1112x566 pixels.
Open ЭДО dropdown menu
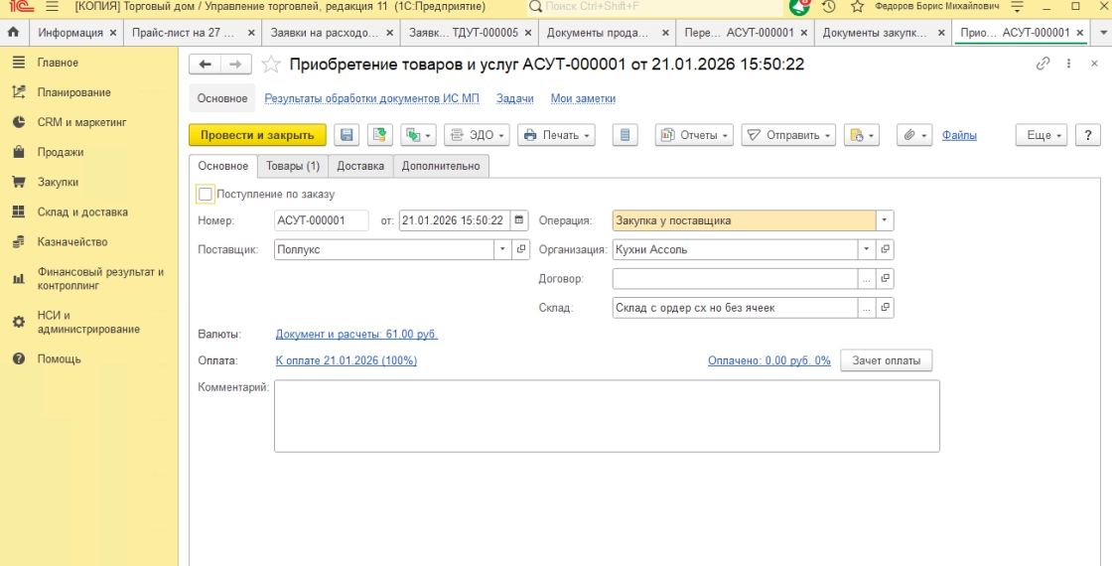pos(477,135)
